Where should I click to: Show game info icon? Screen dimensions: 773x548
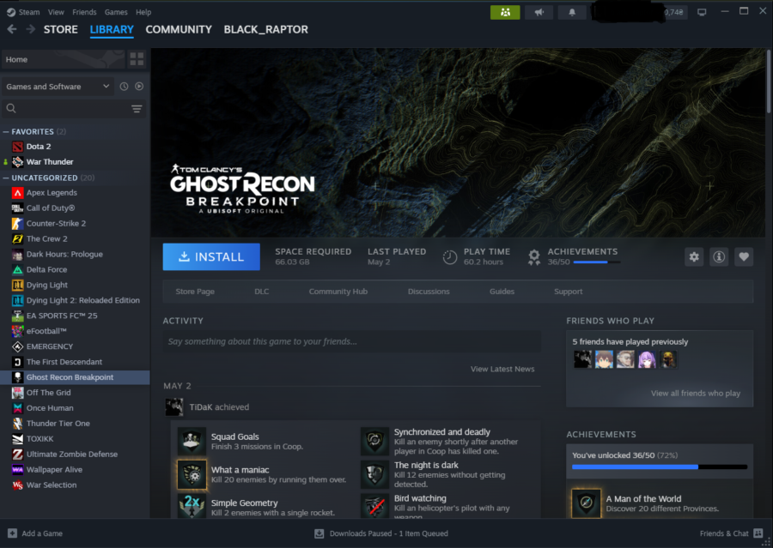tap(719, 256)
